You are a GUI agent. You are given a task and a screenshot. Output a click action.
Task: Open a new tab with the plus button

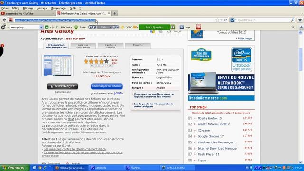[x=114, y=13]
